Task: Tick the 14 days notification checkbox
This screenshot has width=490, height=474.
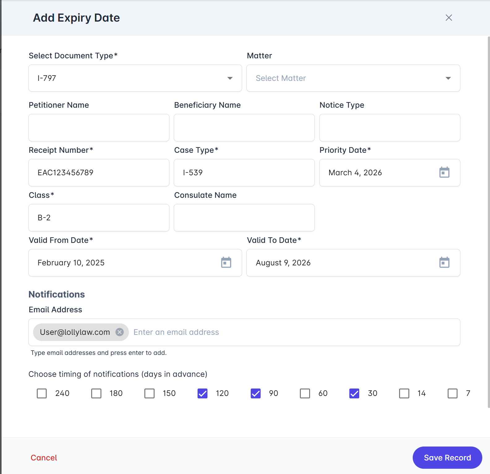Action: coord(404,393)
